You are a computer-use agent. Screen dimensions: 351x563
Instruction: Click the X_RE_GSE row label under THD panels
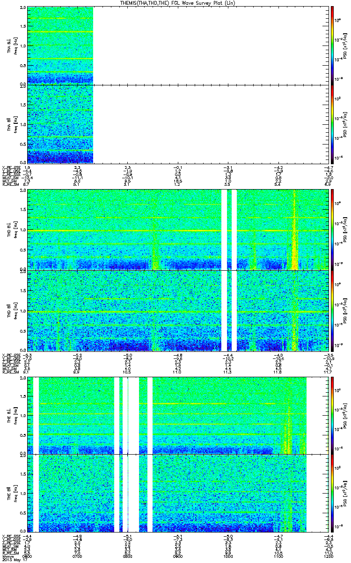click(x=10, y=355)
